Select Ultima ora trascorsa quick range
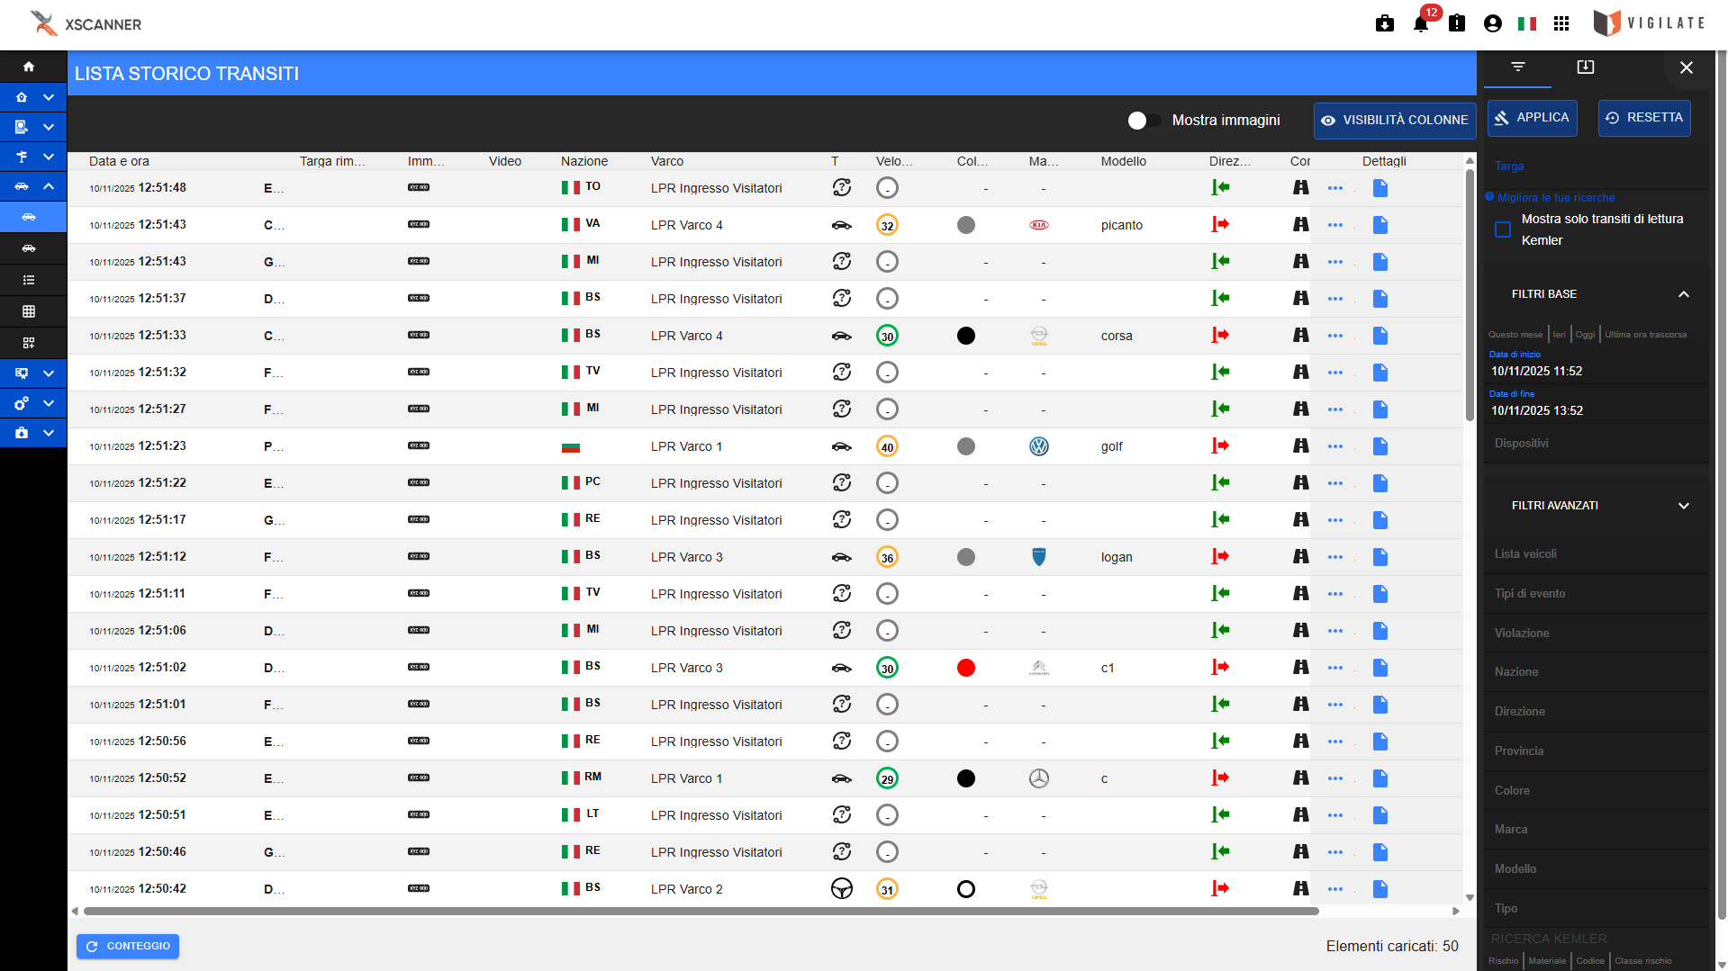 coord(1645,335)
